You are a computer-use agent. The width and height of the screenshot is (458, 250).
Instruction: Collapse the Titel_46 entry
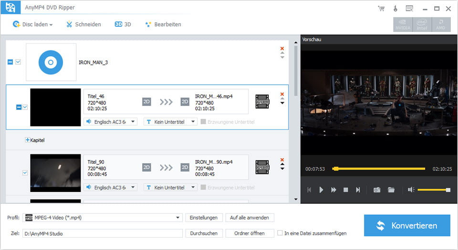tap(19, 107)
